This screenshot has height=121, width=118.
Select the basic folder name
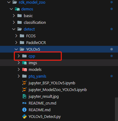(28, 16)
